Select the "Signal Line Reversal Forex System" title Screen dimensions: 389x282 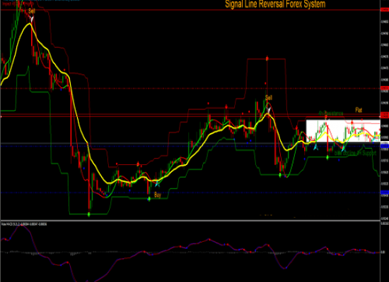275,4
